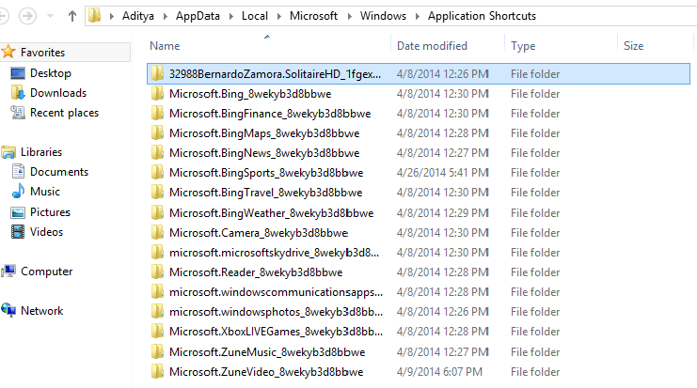The width and height of the screenshot is (697, 388).
Task: Click the Desktop icon in the sidebar
Action: (x=17, y=73)
